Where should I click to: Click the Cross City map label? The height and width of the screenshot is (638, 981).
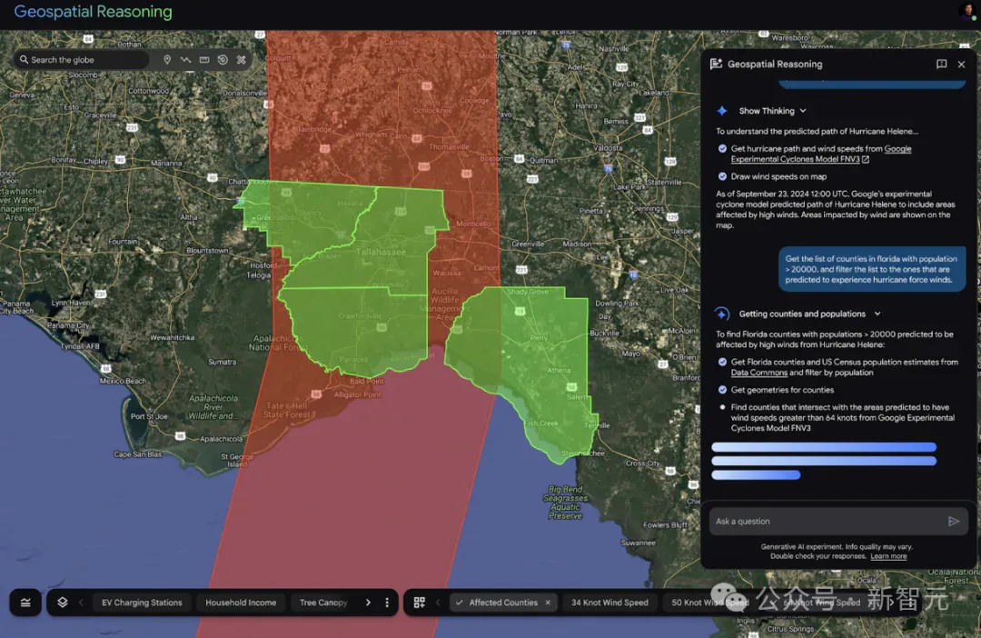coord(642,464)
